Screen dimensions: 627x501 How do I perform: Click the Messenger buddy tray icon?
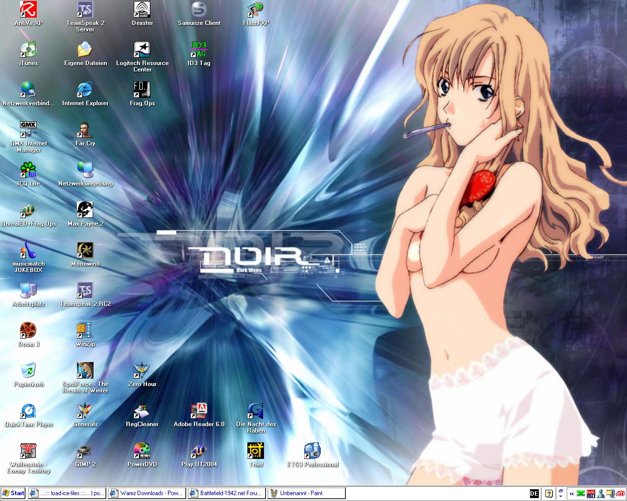click(601, 494)
